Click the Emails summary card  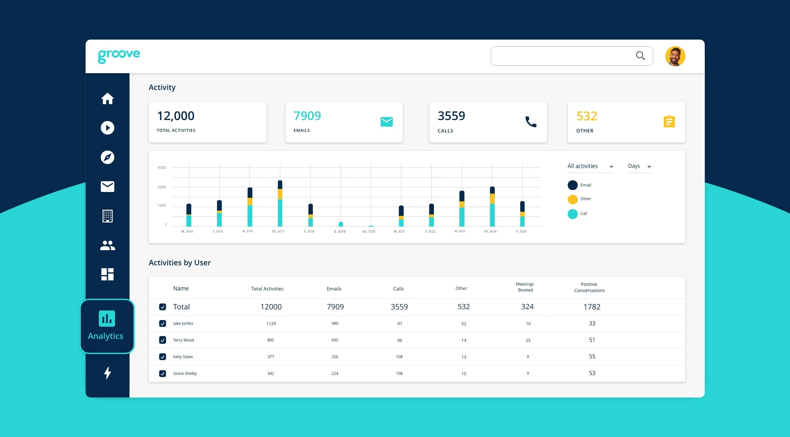coord(344,122)
